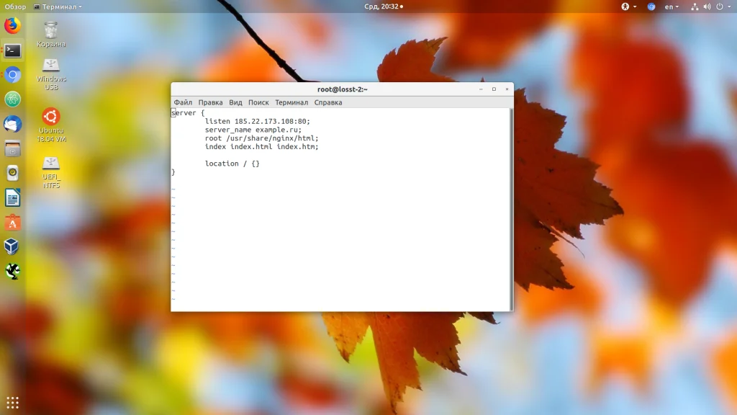Open the Правка menu
This screenshot has width=737, height=415.
tap(210, 102)
